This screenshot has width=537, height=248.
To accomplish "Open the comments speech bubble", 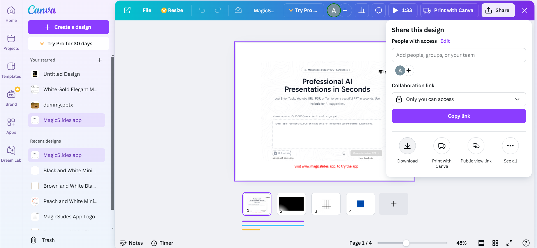I will click(x=379, y=10).
